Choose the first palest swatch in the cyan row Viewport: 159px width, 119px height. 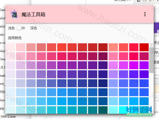[10, 110]
